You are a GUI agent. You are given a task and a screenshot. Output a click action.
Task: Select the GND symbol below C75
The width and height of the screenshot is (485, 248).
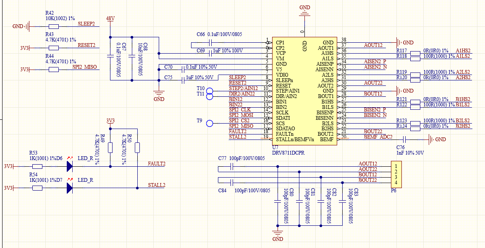click(159, 95)
